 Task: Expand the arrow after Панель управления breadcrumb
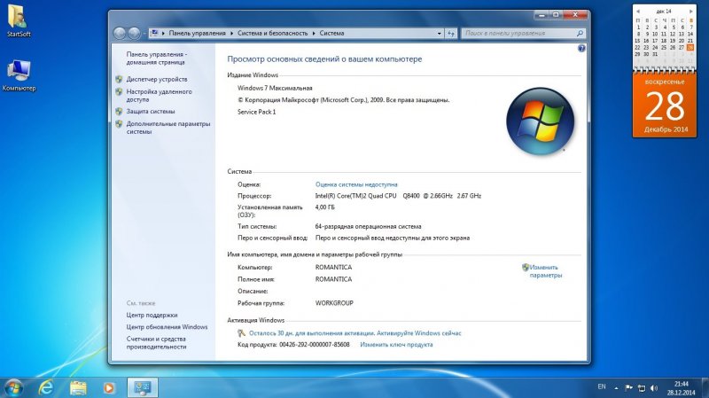231,33
